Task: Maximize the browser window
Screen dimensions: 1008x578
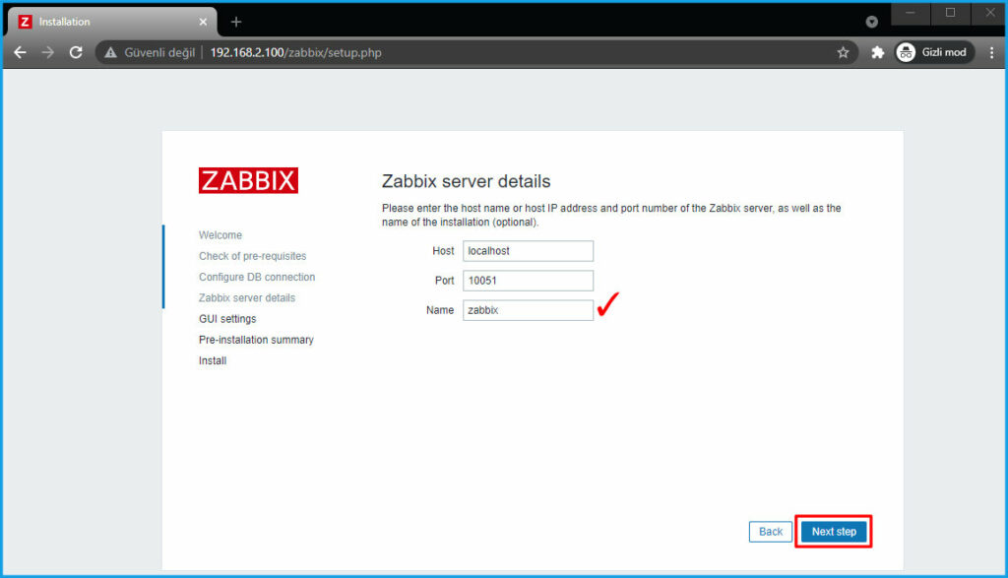Action: point(950,13)
